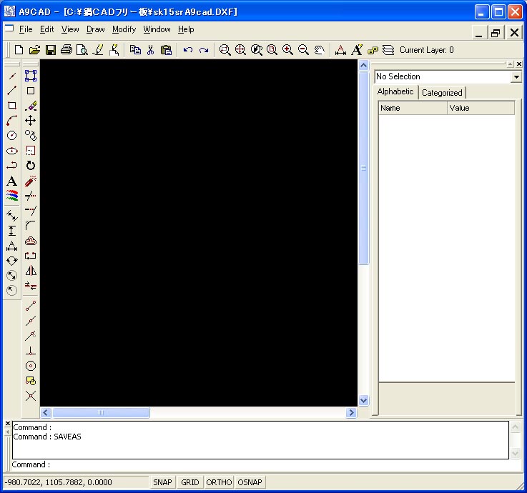Select the Pan hand tool
Image resolution: width=527 pixels, height=493 pixels.
pyautogui.click(x=320, y=50)
